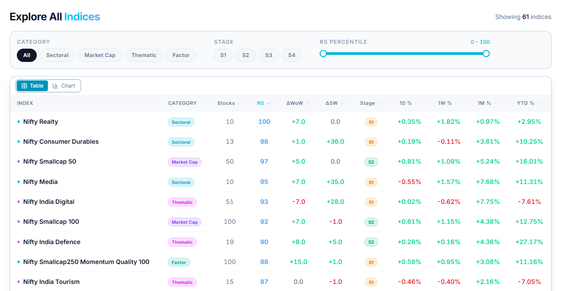Open the Nifty Smallcap 50 index
565x291 pixels.
(x=50, y=161)
